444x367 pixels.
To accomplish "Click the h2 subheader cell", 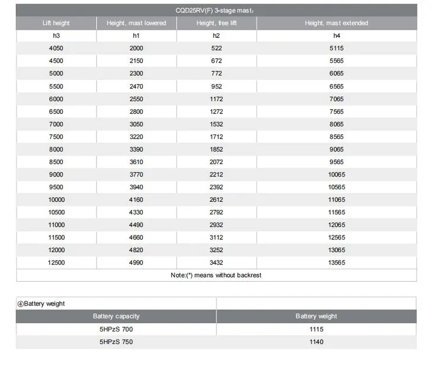I will pos(216,36).
